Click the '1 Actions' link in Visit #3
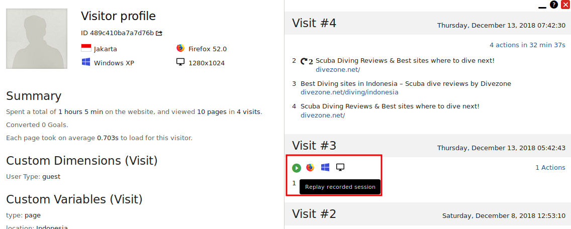Screen dimensions: 571x229 (x=550, y=168)
